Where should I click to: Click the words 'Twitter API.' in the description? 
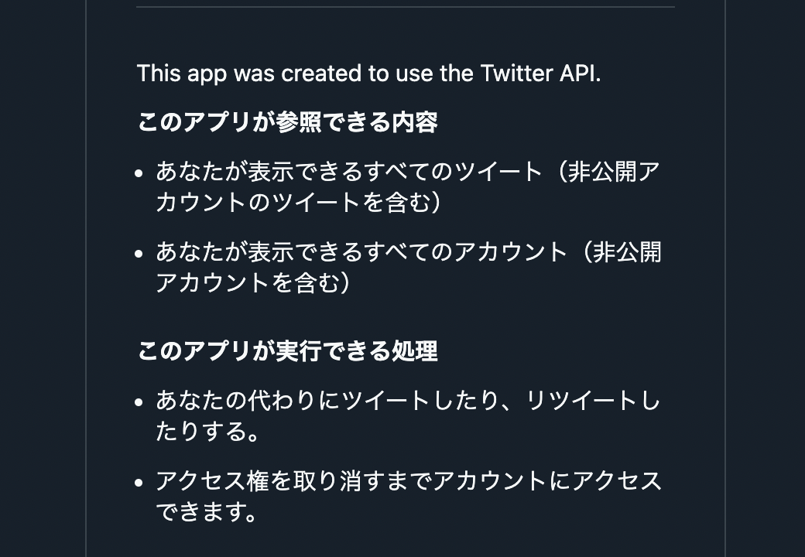pyautogui.click(x=540, y=73)
